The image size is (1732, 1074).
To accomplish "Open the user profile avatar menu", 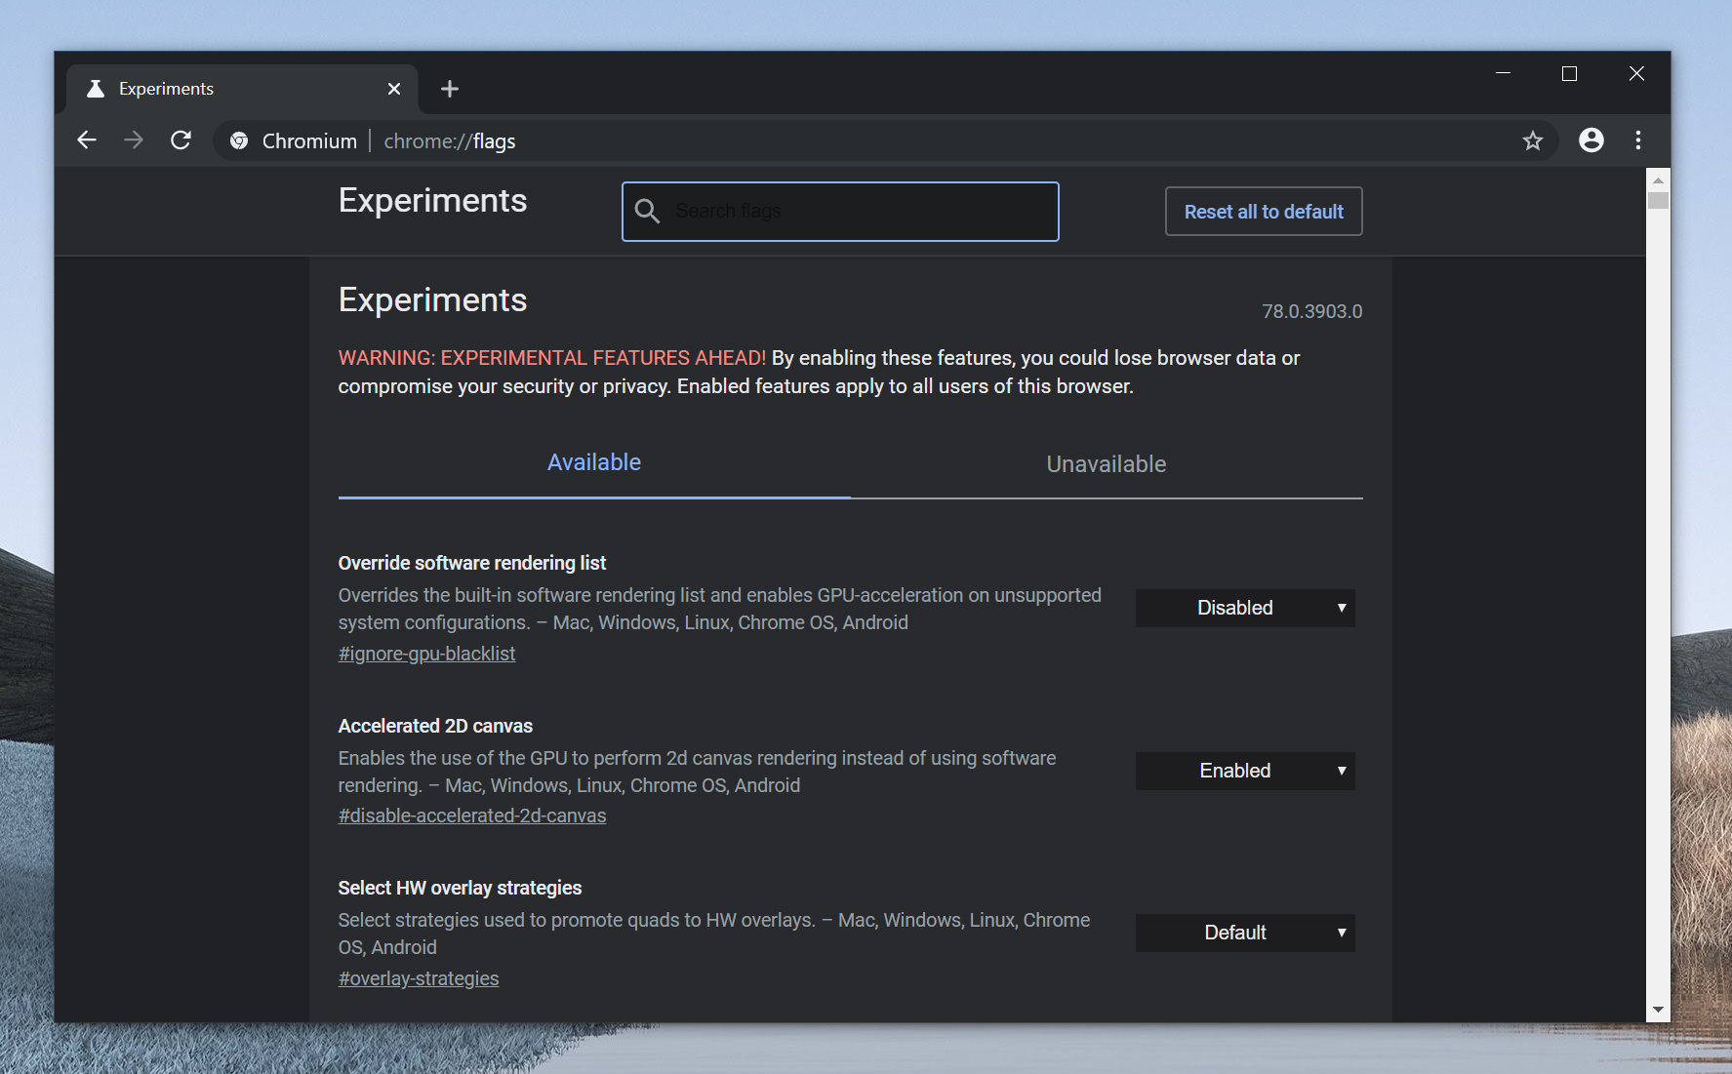I will [x=1591, y=140].
